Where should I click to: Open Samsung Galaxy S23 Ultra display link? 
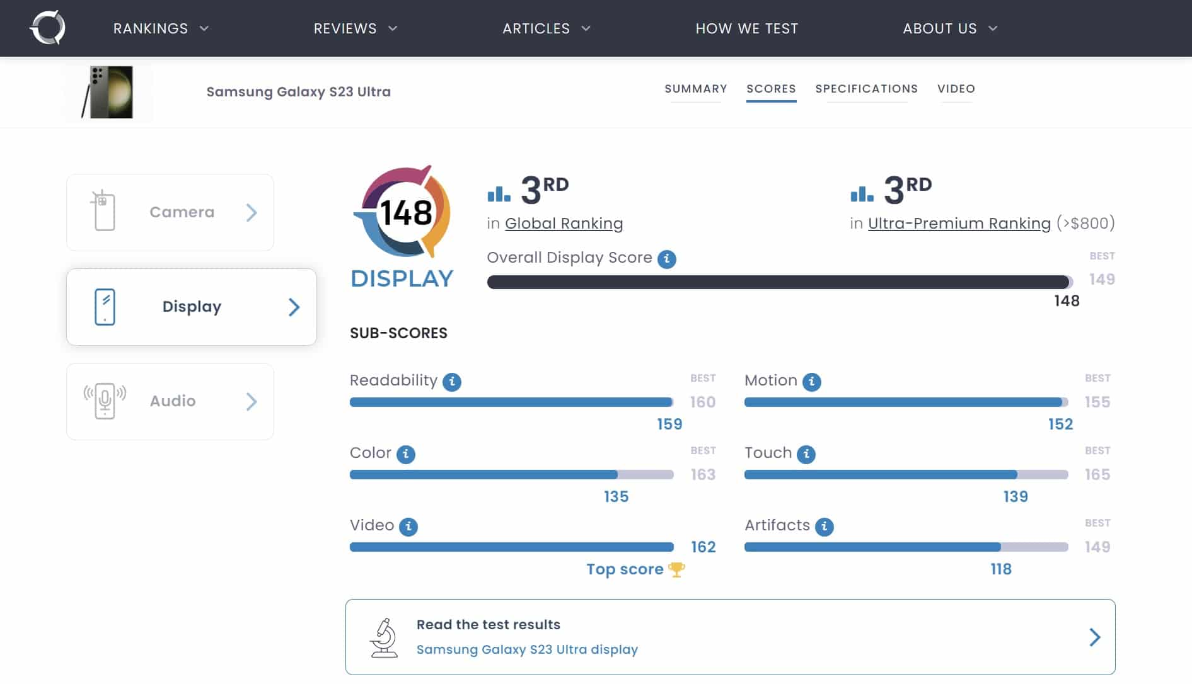[527, 649]
